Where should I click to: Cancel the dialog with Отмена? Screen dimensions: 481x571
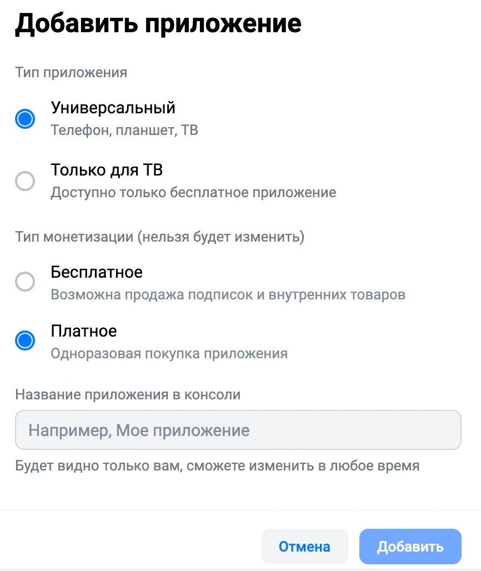click(304, 547)
